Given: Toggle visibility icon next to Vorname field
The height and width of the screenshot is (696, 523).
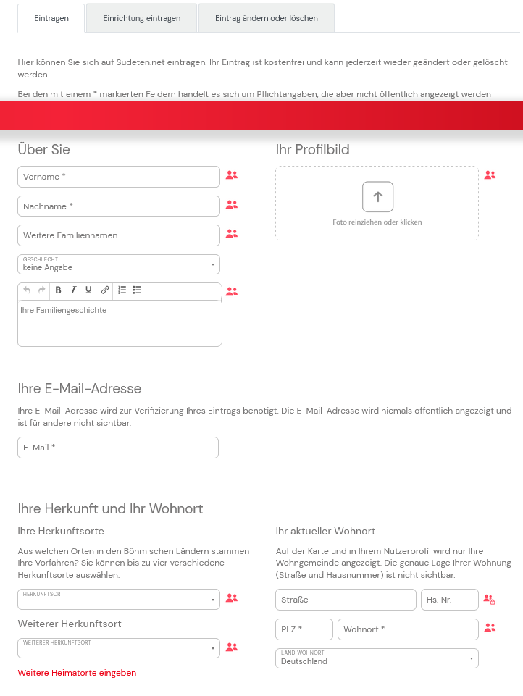Looking at the screenshot, I should point(232,175).
